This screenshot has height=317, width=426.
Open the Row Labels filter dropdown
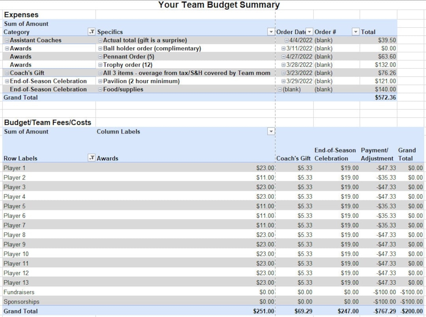(x=91, y=158)
